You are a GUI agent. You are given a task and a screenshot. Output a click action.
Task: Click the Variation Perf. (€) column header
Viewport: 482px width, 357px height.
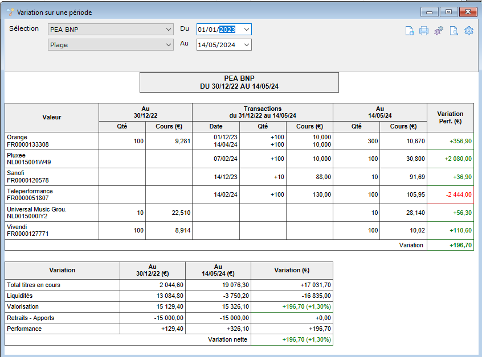pos(450,118)
